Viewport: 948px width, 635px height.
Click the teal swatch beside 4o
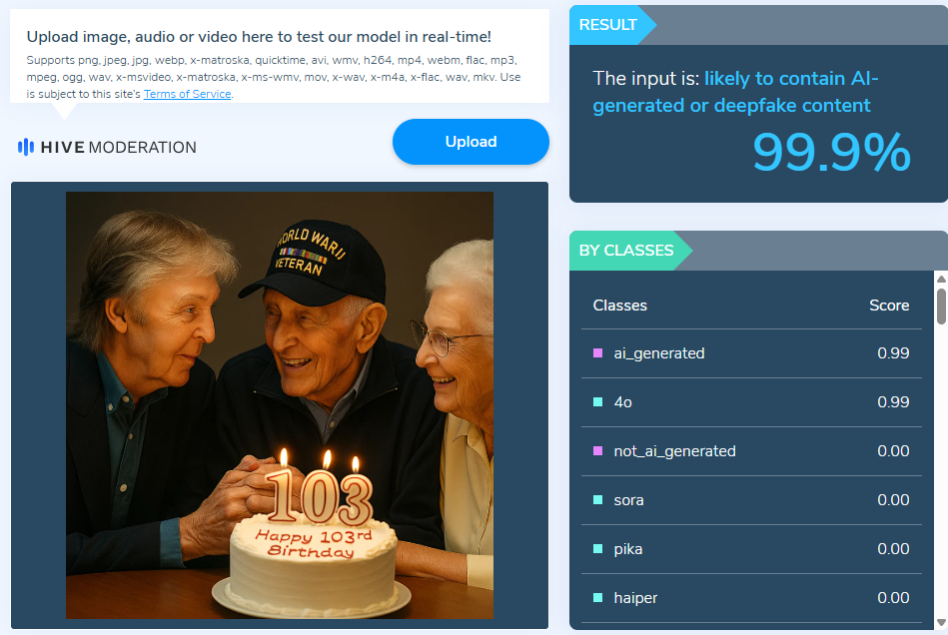[598, 402]
